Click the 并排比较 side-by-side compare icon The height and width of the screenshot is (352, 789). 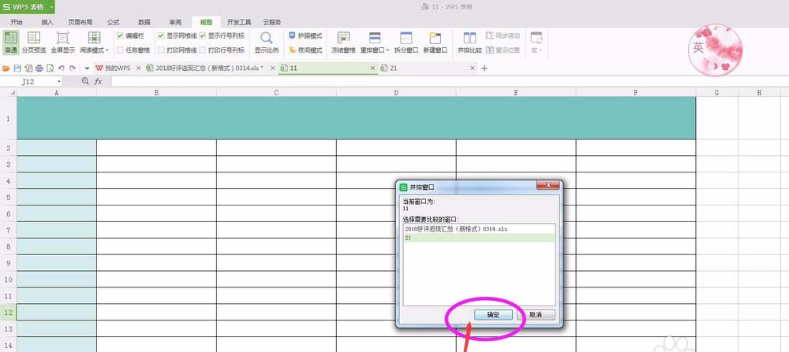469,43
